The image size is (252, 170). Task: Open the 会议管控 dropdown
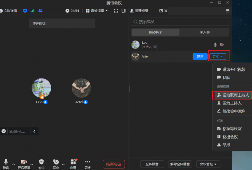(x=208, y=164)
